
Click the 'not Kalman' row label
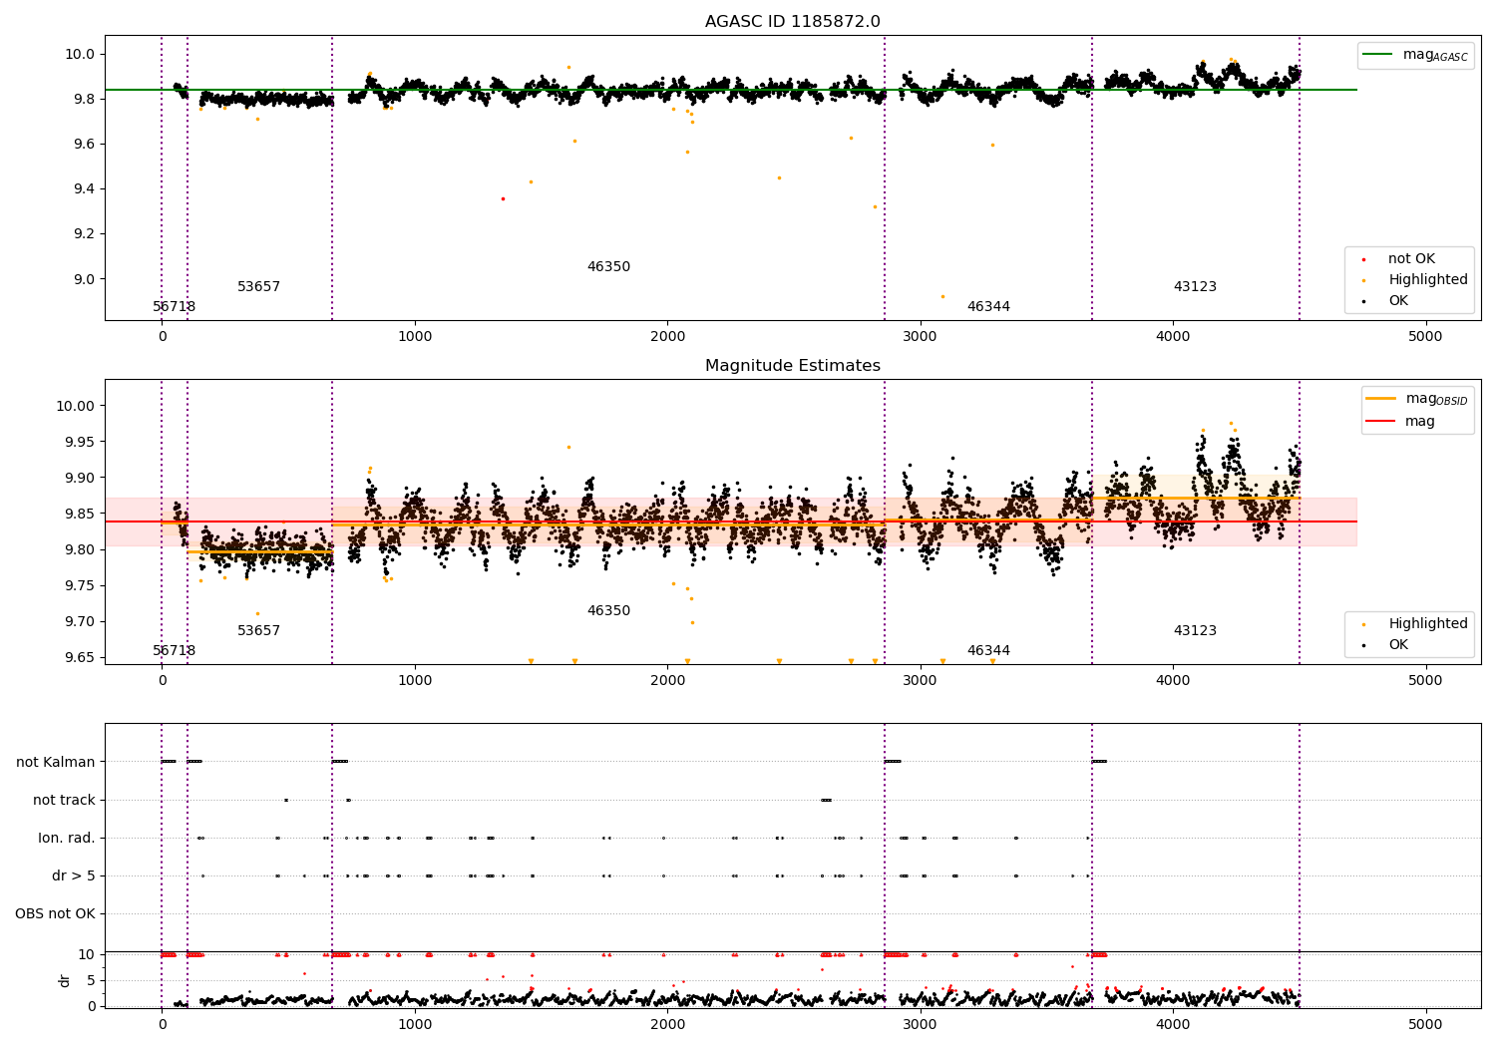(56, 763)
